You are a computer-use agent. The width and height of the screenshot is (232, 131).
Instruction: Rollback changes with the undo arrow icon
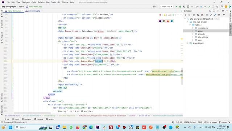point(217,7)
